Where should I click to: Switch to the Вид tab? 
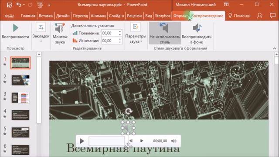tap(148, 16)
